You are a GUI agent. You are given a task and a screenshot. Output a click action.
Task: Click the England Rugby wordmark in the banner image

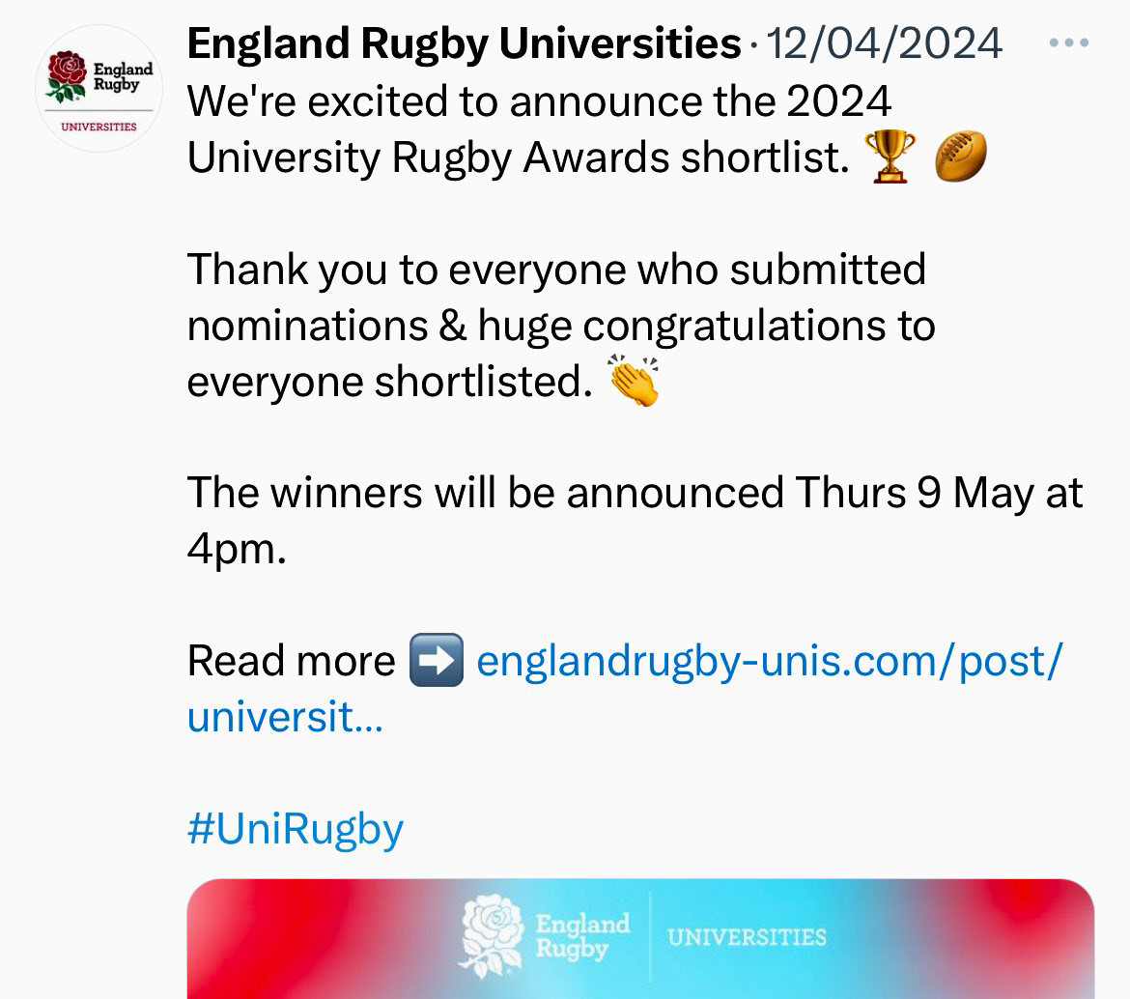click(x=581, y=937)
